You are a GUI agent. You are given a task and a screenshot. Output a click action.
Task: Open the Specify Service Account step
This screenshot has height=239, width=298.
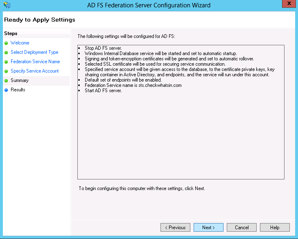[34, 71]
